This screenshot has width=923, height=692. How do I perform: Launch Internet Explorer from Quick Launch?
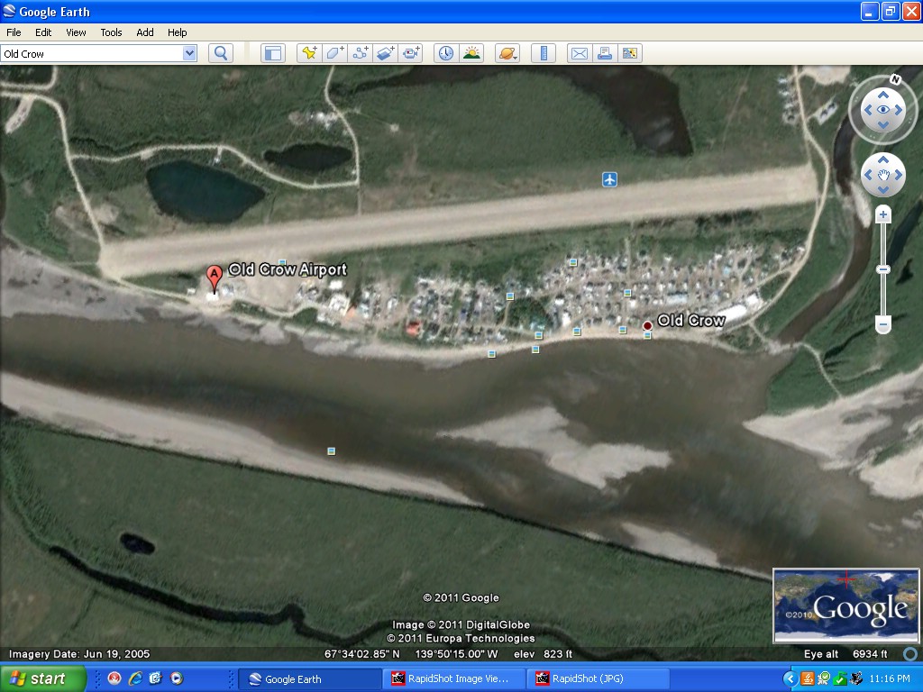(135, 678)
